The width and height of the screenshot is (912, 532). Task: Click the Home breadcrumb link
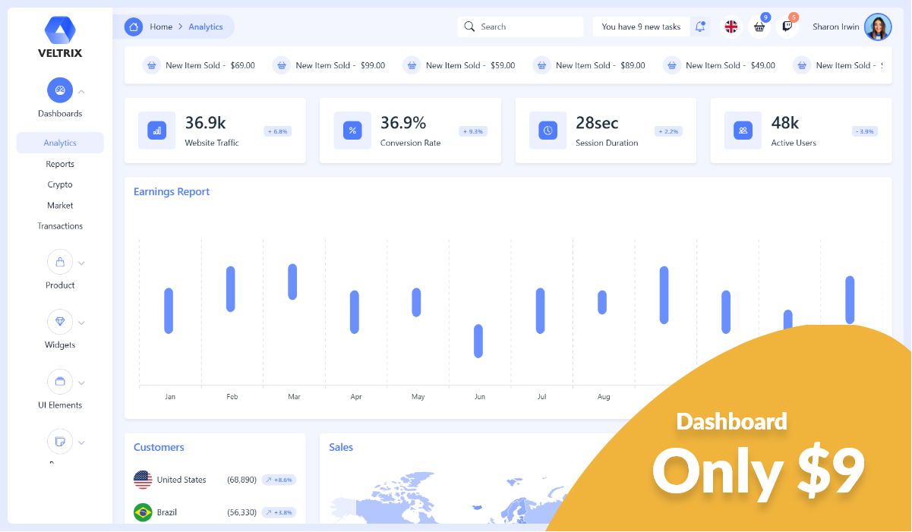click(161, 26)
